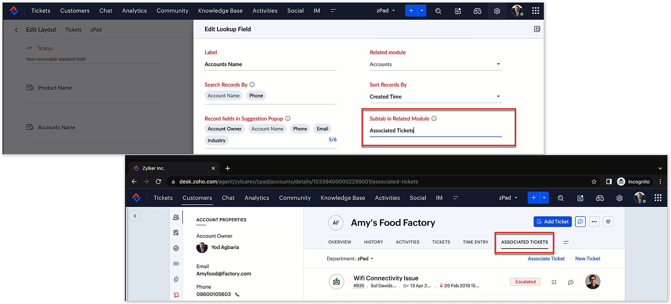This screenshot has width=671, height=304.
Task: Open the apps grid in top window
Action: point(535,11)
